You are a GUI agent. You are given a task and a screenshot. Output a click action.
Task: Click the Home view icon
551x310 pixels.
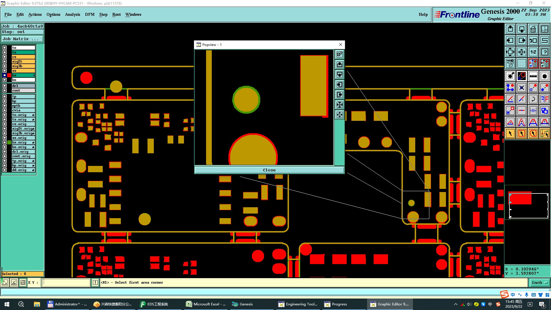(x=533, y=29)
